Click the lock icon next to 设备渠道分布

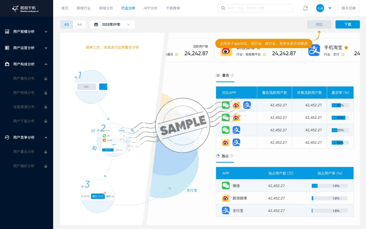click(46, 107)
